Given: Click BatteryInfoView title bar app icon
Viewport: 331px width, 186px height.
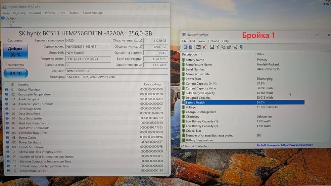Looking at the screenshot, I should pyautogui.click(x=184, y=35).
